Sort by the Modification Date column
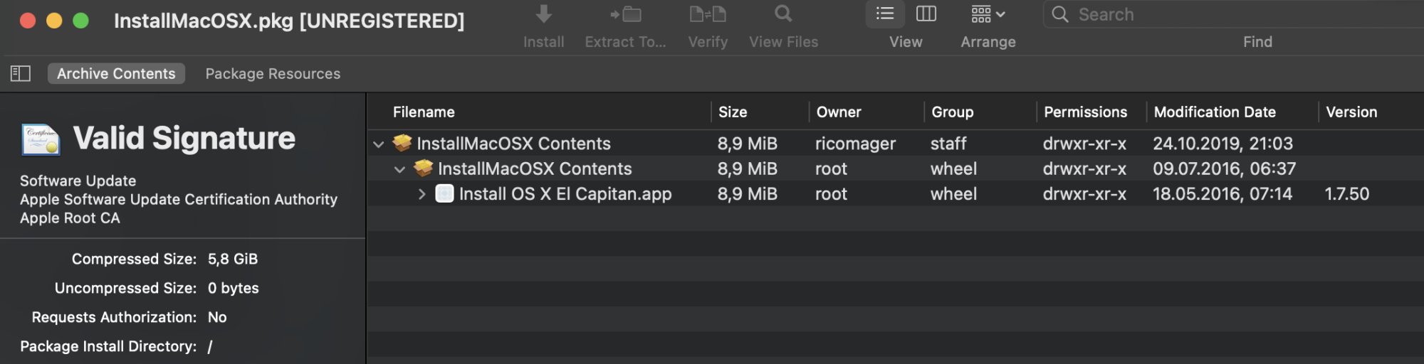Image resolution: width=1424 pixels, height=364 pixels. click(x=1214, y=112)
